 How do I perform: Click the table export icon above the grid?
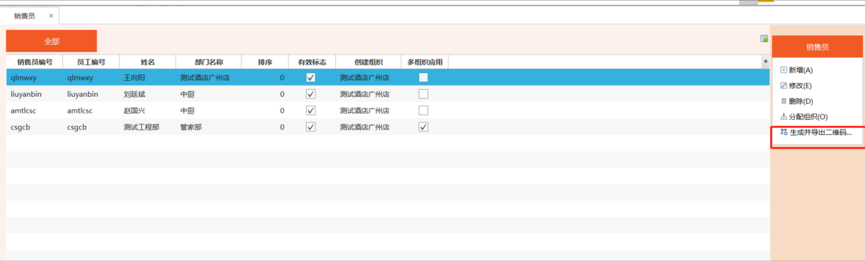point(764,39)
